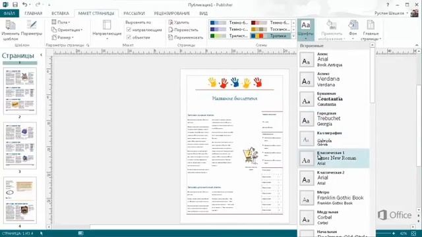The width and height of the screenshot is (422, 237).
Task: Switch to the ВИД tab
Action: (204, 13)
